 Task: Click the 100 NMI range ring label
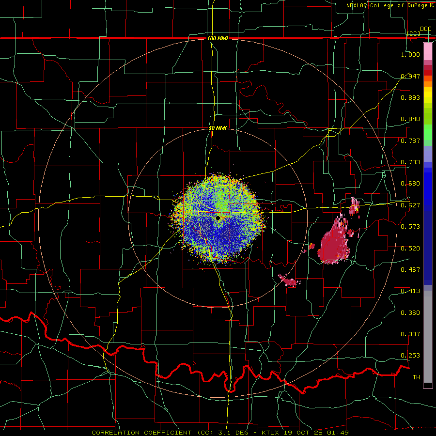click(x=218, y=38)
